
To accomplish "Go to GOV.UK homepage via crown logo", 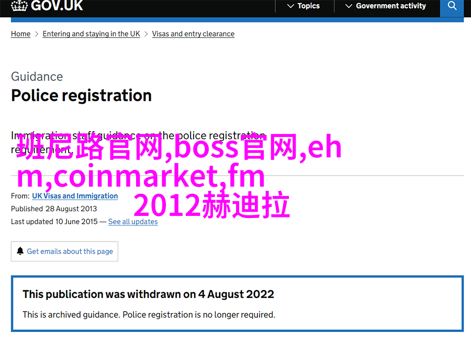I will (x=47, y=6).
